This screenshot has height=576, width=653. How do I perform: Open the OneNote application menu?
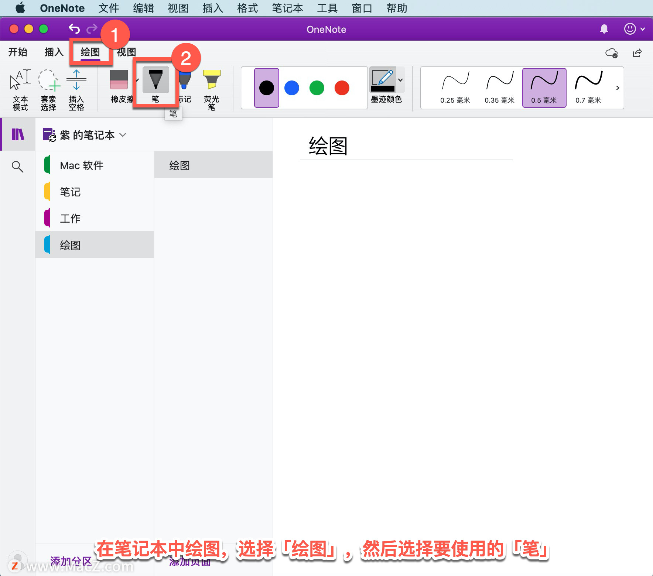(62, 8)
